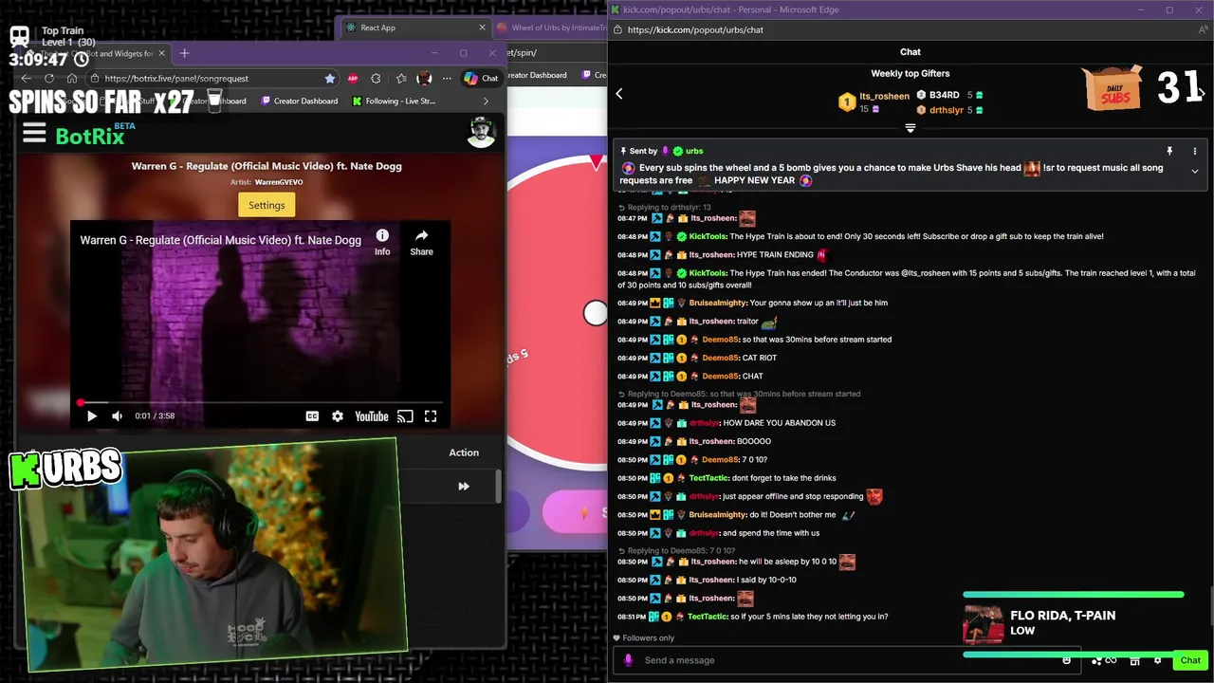Mute the YouTube player volume
This screenshot has height=683, width=1214.
(118, 415)
